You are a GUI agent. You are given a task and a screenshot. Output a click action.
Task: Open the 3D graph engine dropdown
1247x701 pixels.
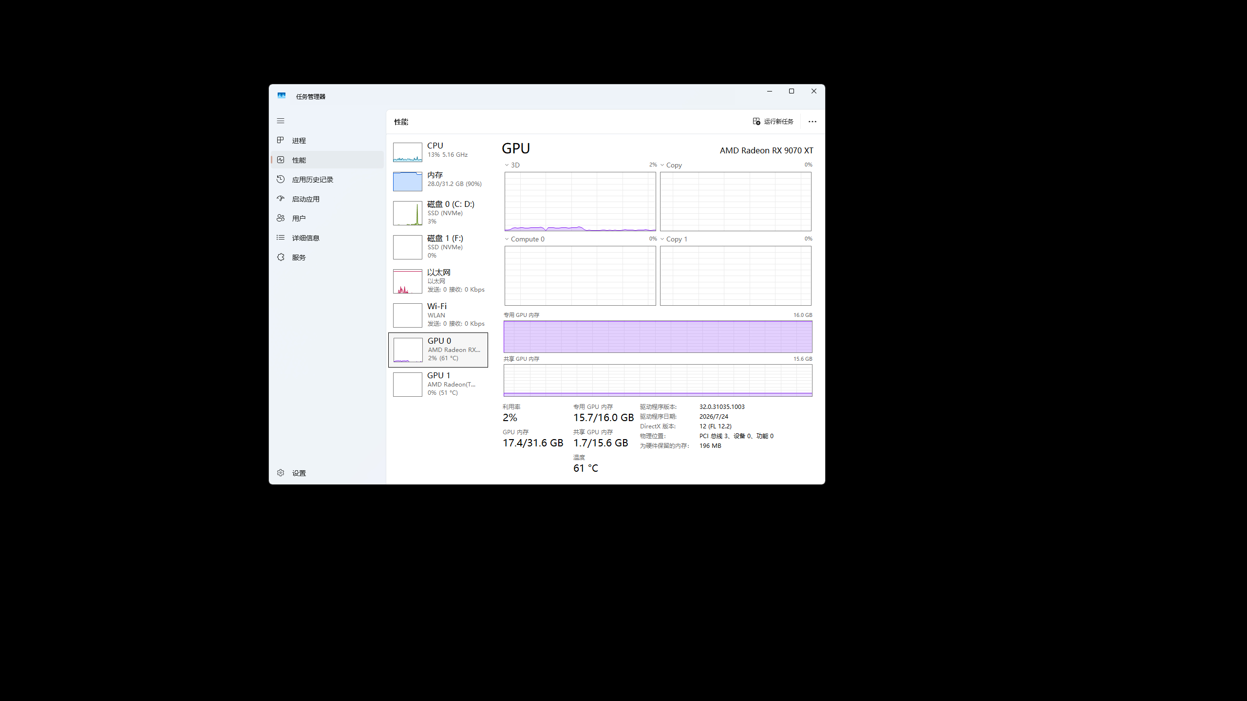[507, 165]
